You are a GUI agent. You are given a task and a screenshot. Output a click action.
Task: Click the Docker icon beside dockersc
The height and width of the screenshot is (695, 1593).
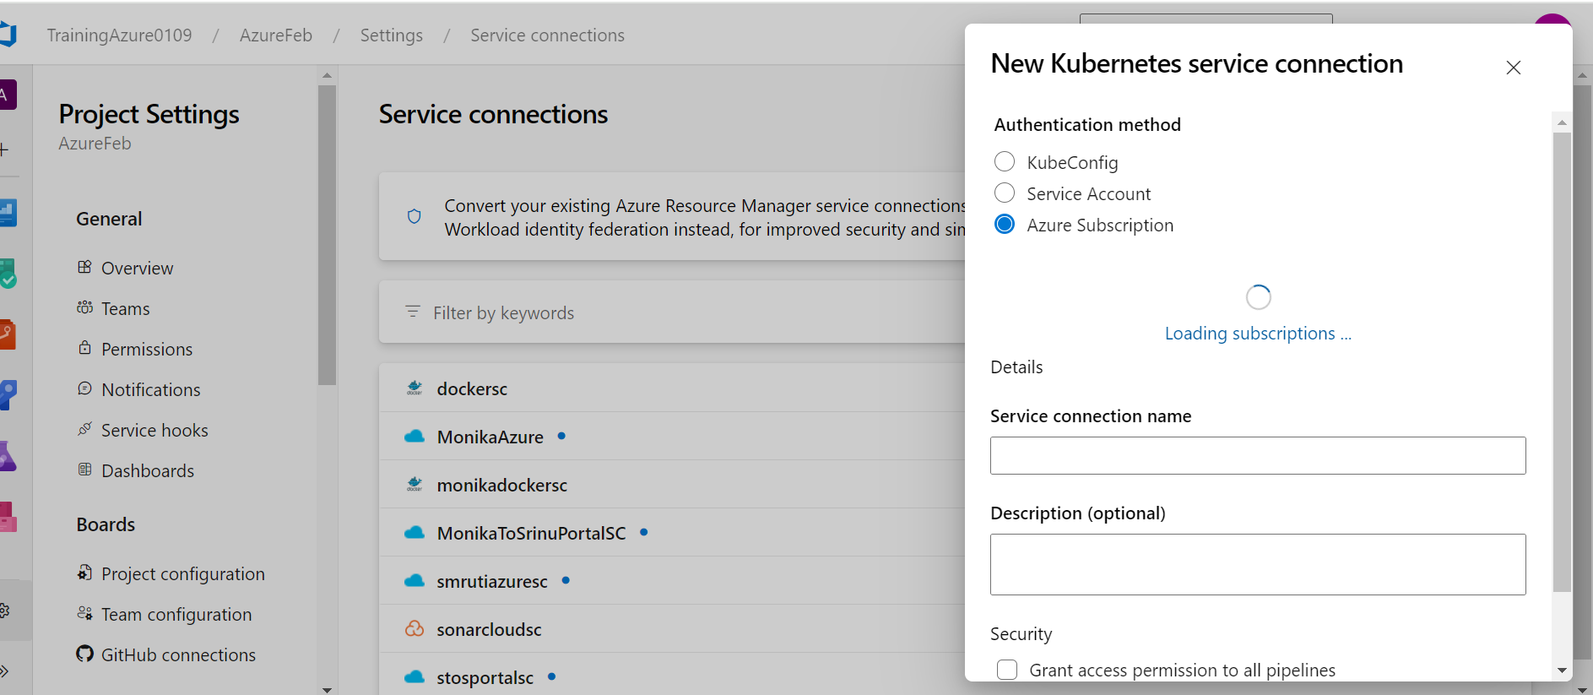tap(415, 388)
